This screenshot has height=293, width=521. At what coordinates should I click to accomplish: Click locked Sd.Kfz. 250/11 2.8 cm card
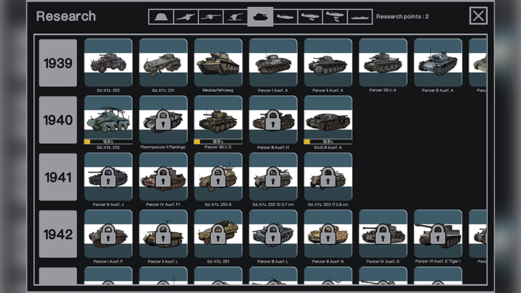tap(328, 177)
